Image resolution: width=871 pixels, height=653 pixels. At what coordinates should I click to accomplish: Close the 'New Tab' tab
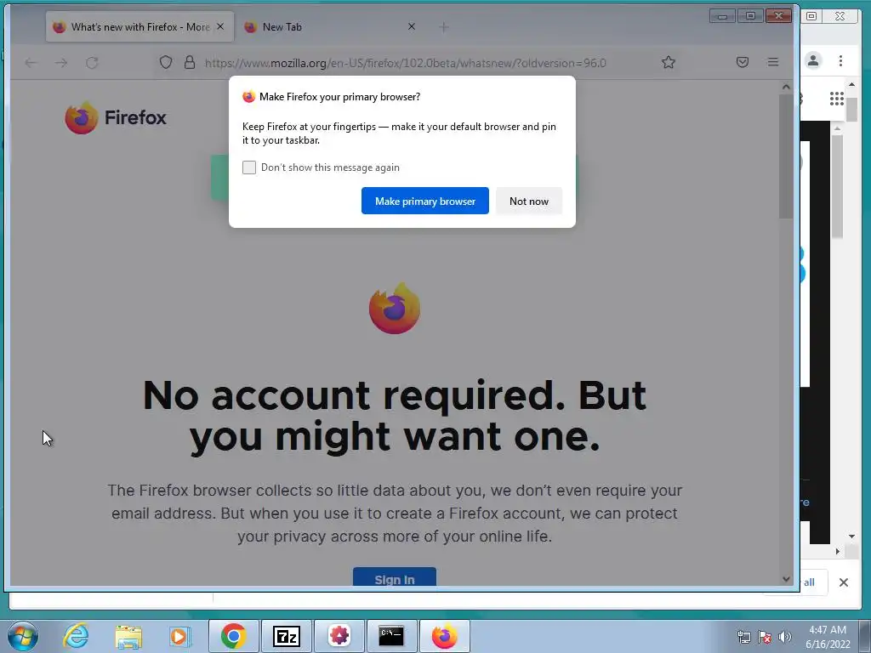pyautogui.click(x=412, y=26)
